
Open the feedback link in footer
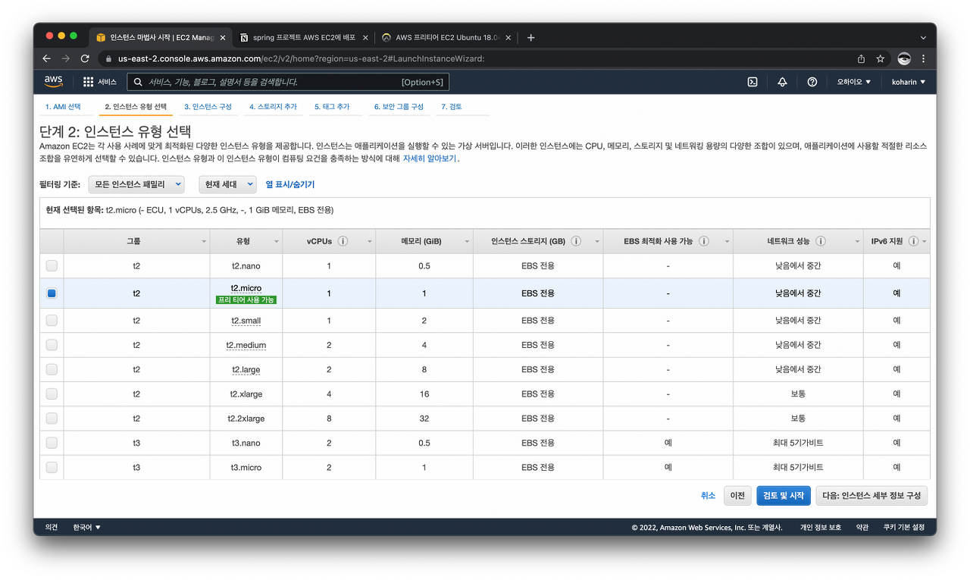(52, 527)
